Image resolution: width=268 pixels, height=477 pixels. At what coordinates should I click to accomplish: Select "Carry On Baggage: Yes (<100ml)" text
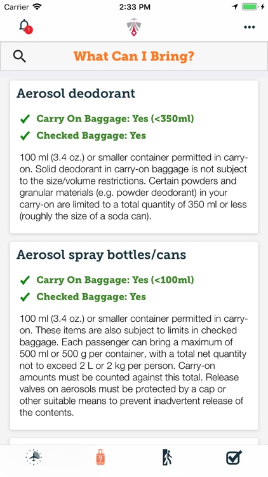(x=115, y=280)
